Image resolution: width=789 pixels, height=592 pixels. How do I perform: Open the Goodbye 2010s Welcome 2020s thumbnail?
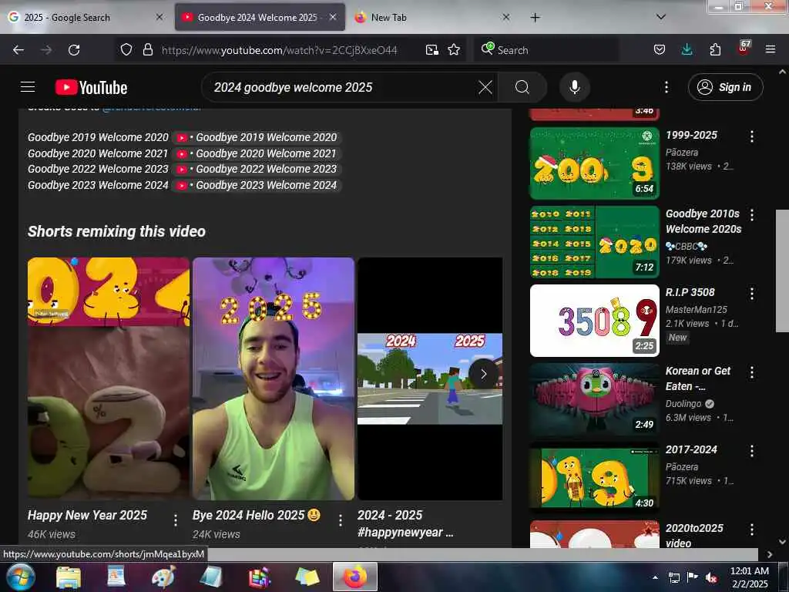click(x=594, y=241)
